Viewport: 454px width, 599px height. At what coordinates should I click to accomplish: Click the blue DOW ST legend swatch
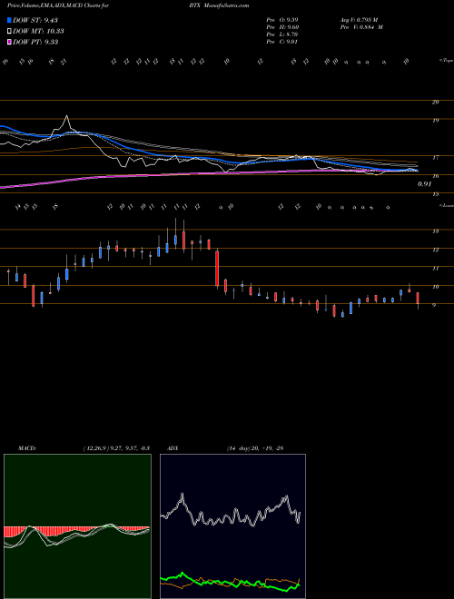click(x=9, y=21)
